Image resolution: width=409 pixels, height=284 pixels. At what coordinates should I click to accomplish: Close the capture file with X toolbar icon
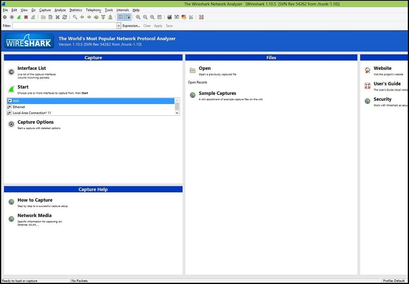(57, 17)
